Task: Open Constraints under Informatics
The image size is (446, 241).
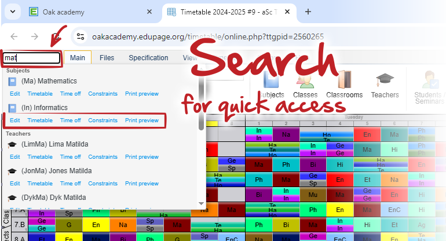Action: 103,121
